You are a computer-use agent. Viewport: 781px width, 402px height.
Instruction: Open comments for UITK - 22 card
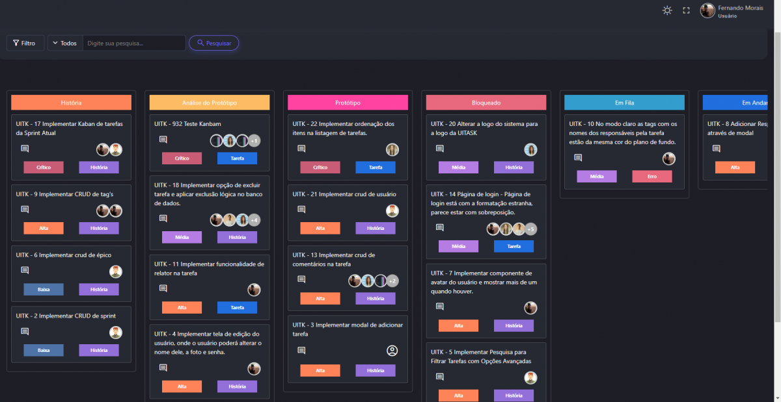click(x=301, y=149)
